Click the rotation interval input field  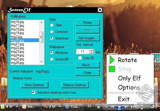click(82, 51)
